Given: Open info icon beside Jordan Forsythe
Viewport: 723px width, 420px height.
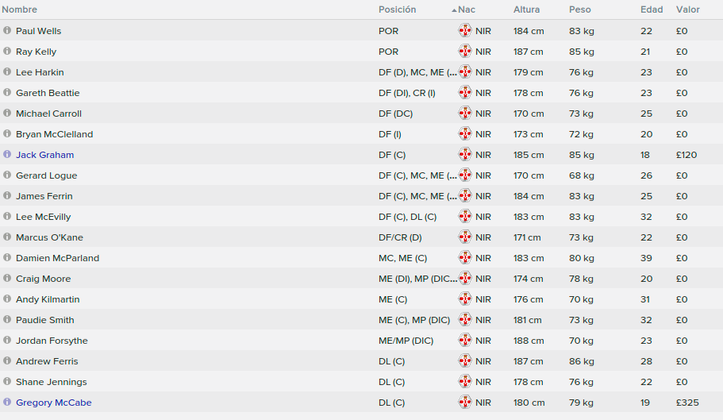Looking at the screenshot, I should (x=7, y=341).
